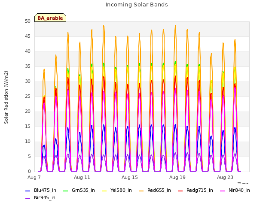
Task: Toggle Yel580_in series in legend
Action: click(117, 191)
